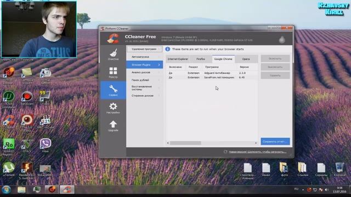Open Удаление программ uninstall list

[x=144, y=49]
